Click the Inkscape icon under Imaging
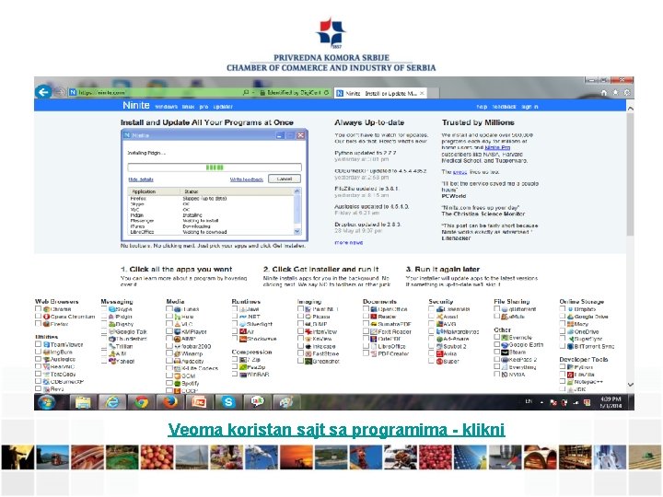The width and height of the screenshot is (663, 497). (308, 346)
